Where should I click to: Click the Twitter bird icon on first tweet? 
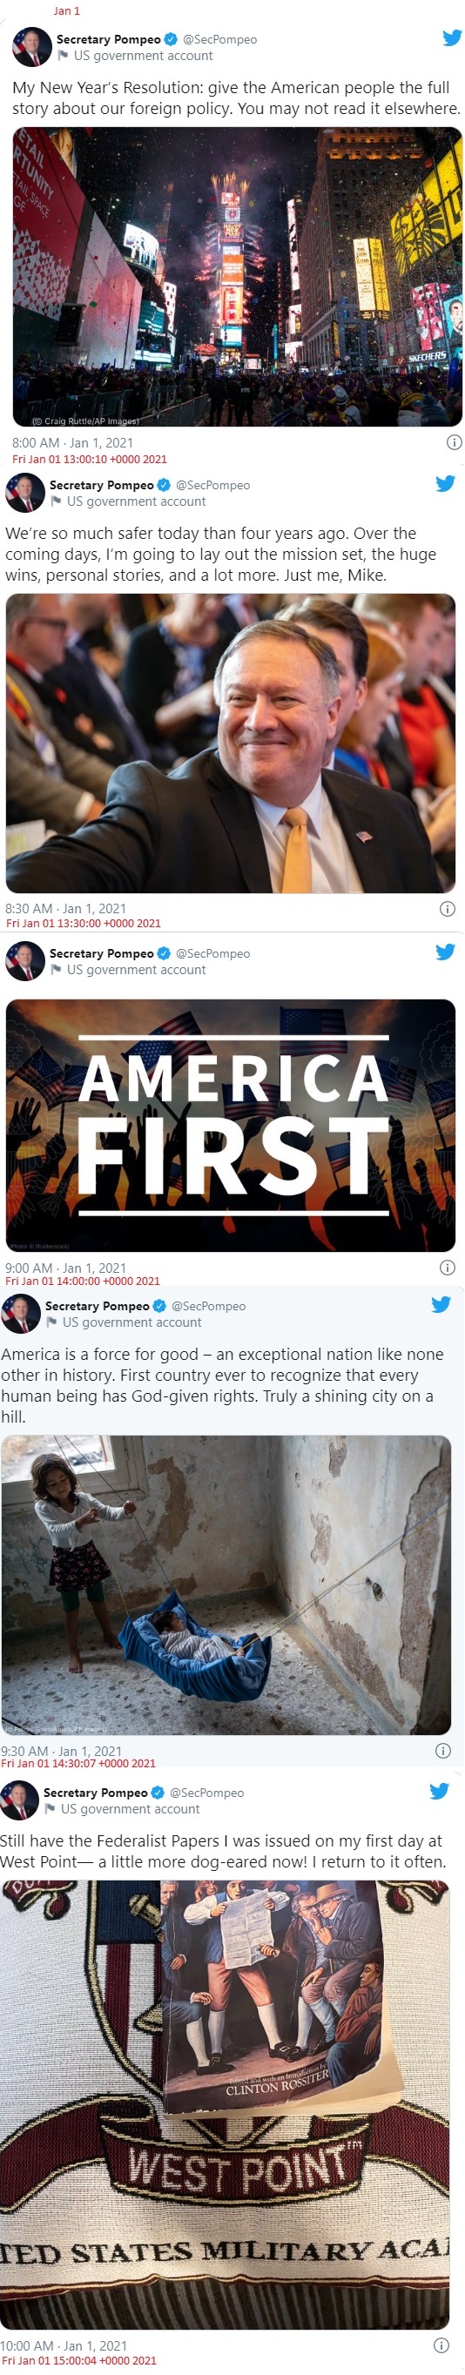point(451,37)
